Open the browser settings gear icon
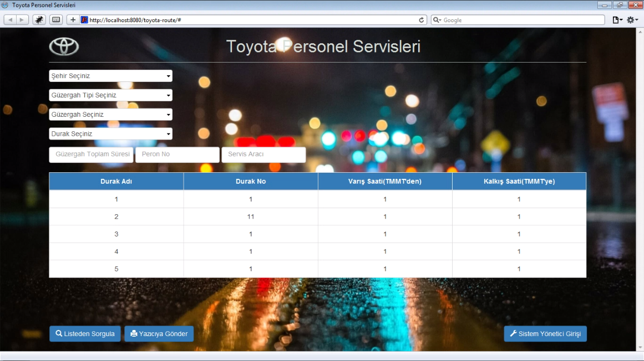Screen dimensions: 644x361 [632, 20]
